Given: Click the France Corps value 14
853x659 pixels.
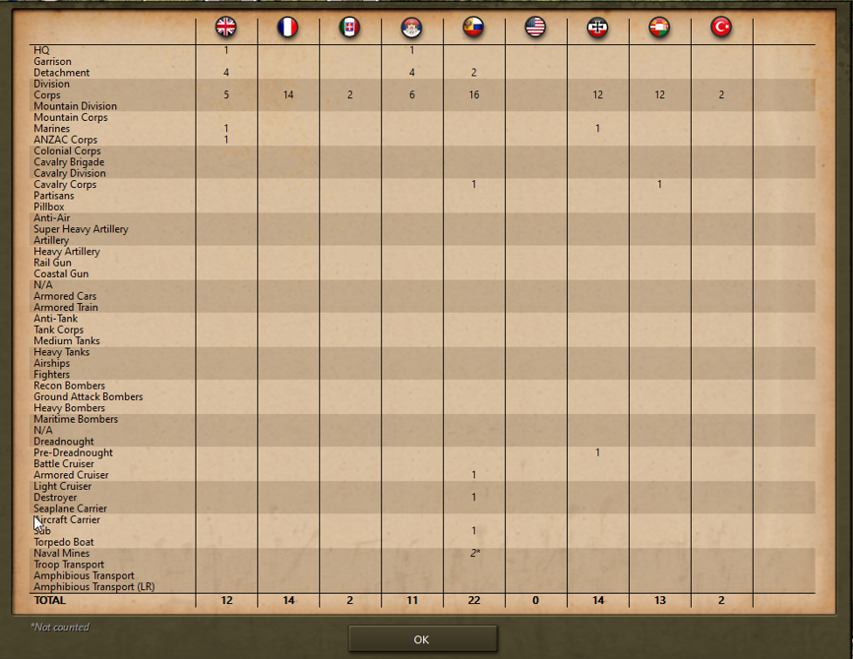Looking at the screenshot, I should point(288,94).
